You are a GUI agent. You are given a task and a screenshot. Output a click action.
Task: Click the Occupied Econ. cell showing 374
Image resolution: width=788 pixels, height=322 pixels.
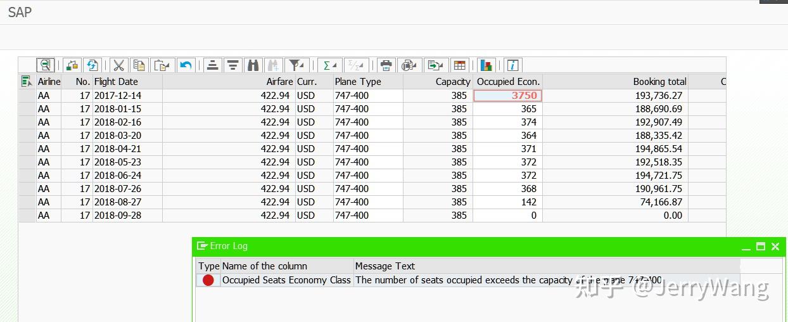pyautogui.click(x=507, y=122)
